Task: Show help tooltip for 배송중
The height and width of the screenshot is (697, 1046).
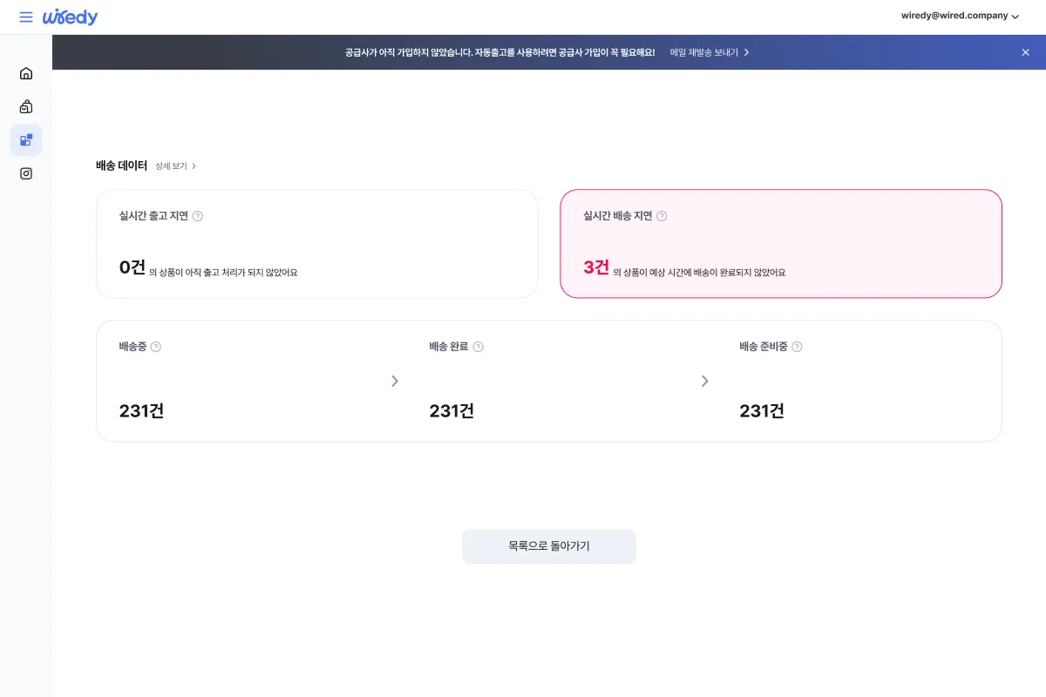Action: (156, 347)
